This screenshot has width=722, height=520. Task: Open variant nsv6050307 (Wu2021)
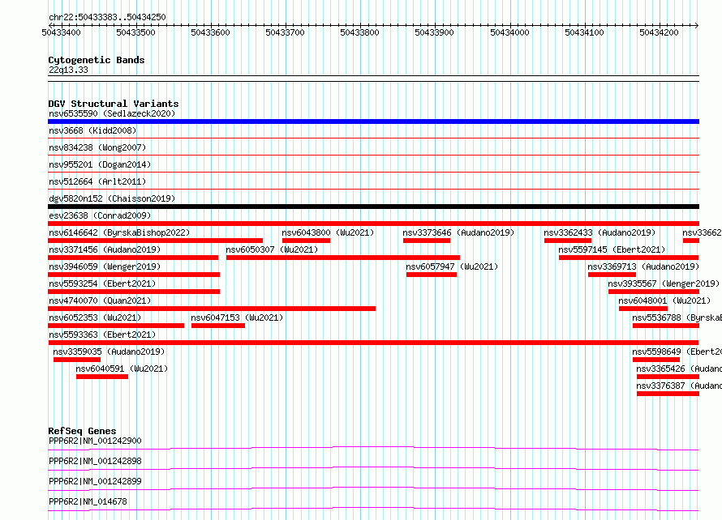pyautogui.click(x=272, y=249)
